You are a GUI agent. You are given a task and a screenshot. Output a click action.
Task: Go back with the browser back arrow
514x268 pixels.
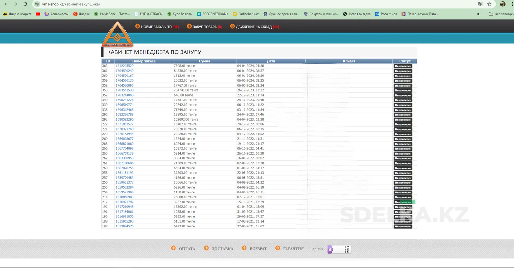pyautogui.click(x=6, y=4)
